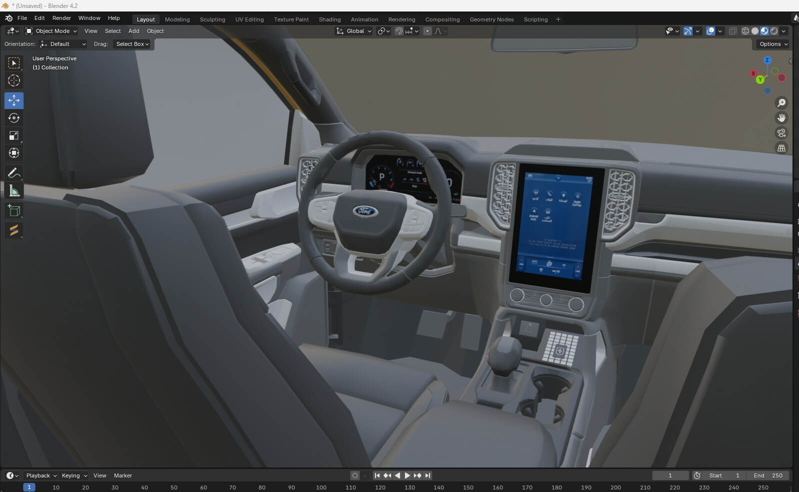
Task: Toggle snapping magnet on
Action: (398, 31)
